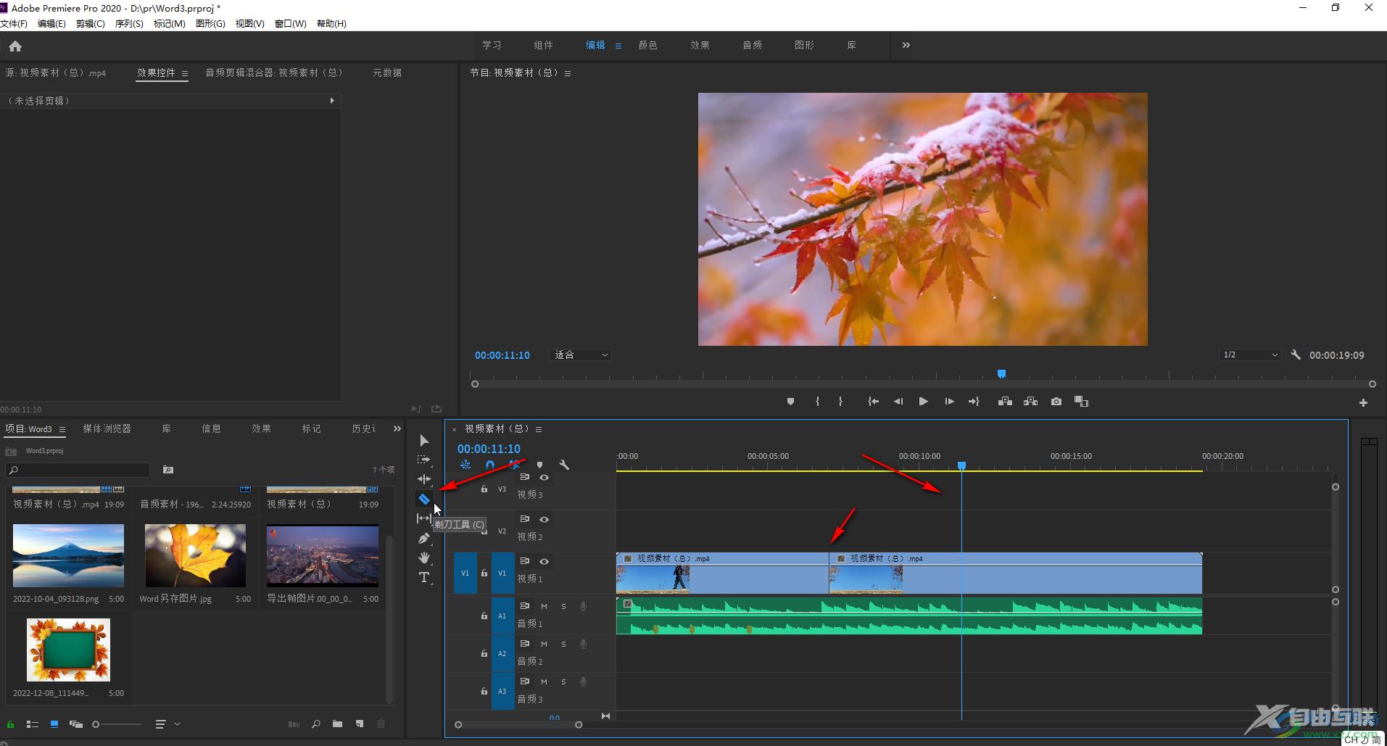This screenshot has height=746, width=1387.
Task: Click the Home icon
Action: click(x=15, y=46)
